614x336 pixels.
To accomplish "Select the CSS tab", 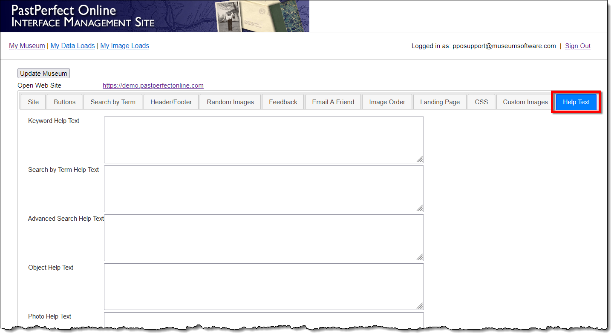I will click(x=481, y=102).
